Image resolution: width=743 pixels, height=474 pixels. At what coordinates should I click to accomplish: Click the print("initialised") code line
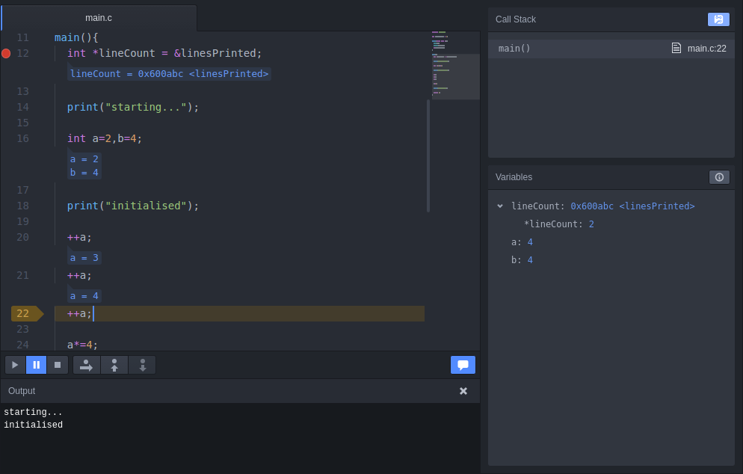[x=133, y=206]
